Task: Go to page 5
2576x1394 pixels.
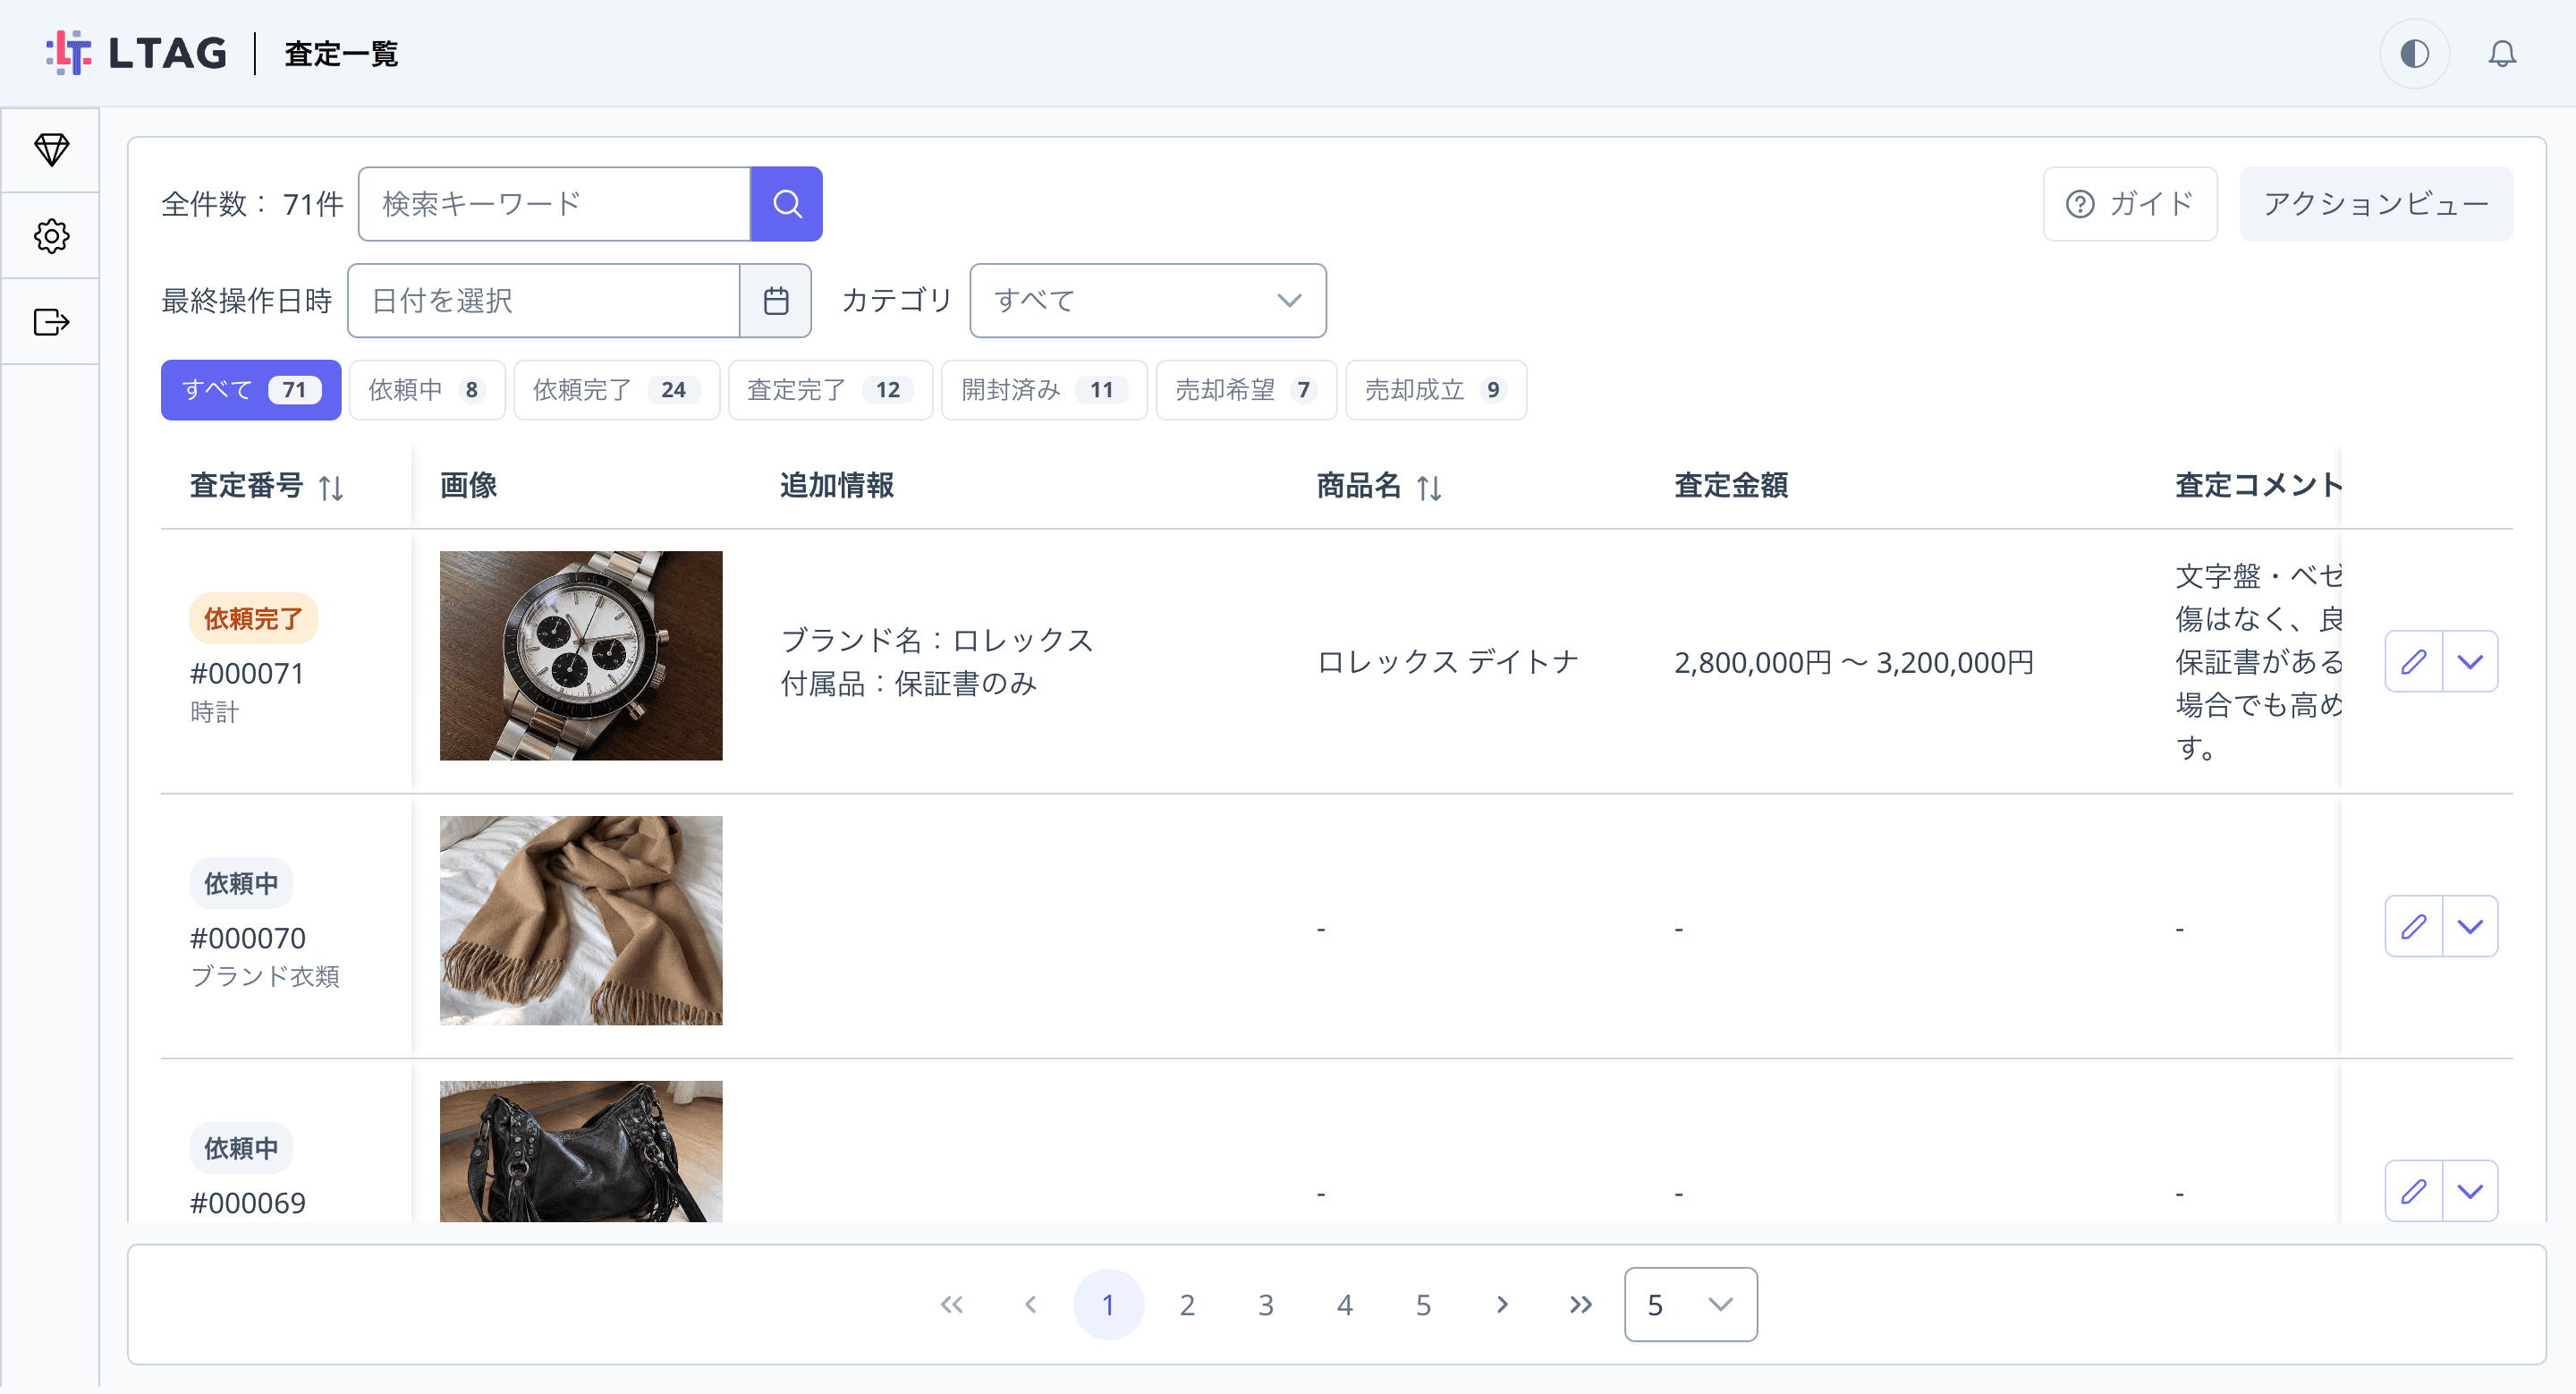Action: [x=1423, y=1304]
